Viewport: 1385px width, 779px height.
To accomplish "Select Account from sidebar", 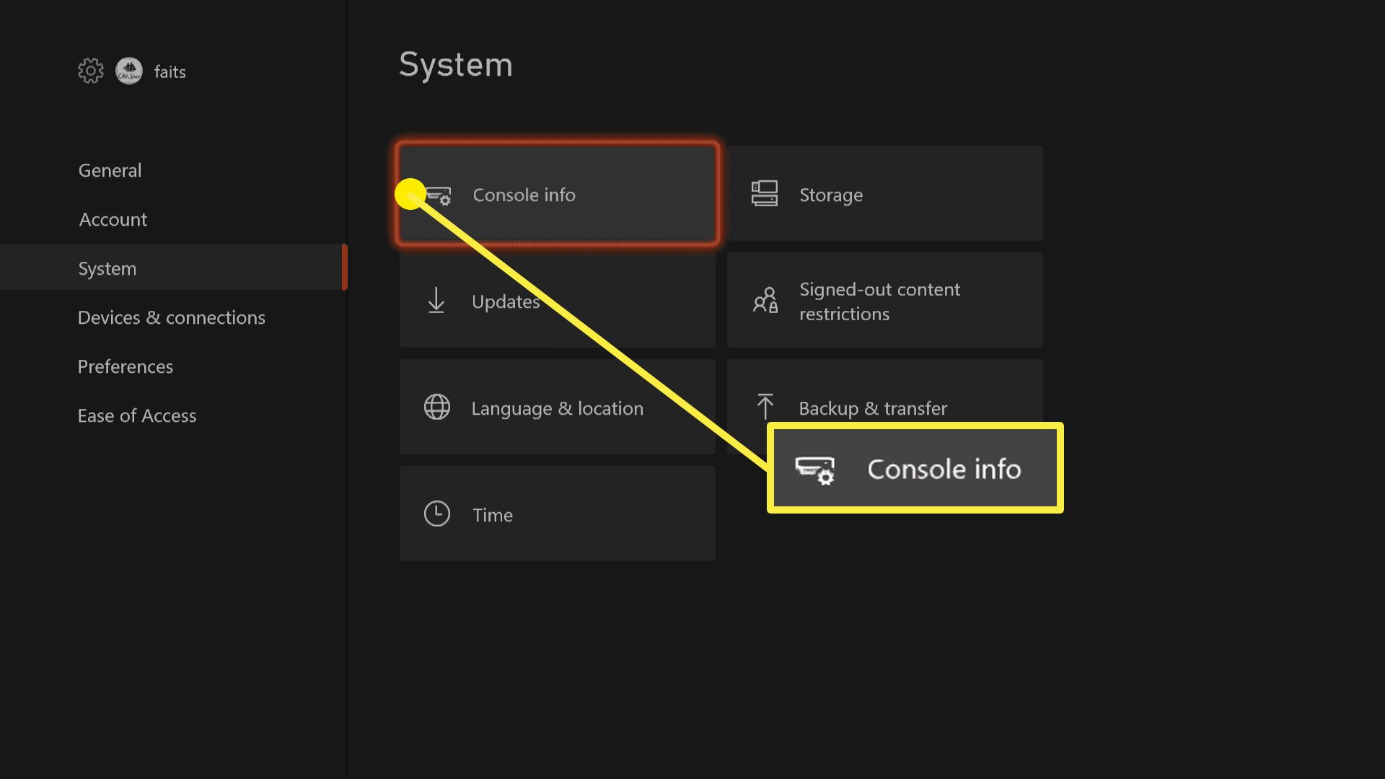I will (x=113, y=219).
